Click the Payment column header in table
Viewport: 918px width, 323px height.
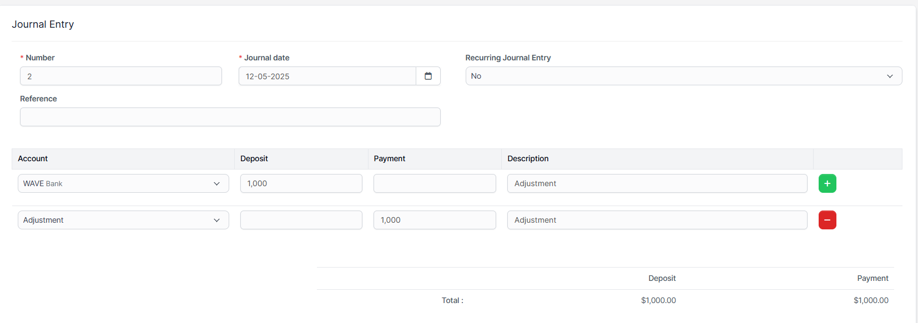pyautogui.click(x=390, y=158)
